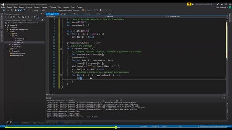Select the tasks folder in tree
232x130 pixels.
coord(16,34)
